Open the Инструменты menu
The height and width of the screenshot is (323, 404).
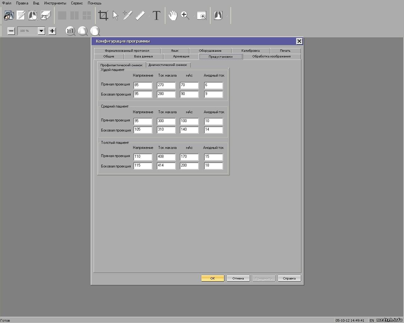[55, 3]
